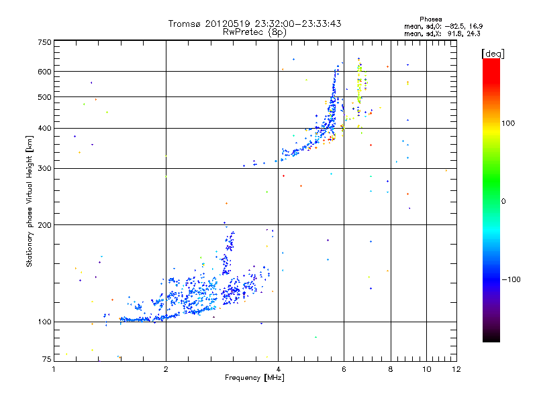Click the y-axis tick label "75"
This screenshot has height=402, width=537.
pos(47,359)
